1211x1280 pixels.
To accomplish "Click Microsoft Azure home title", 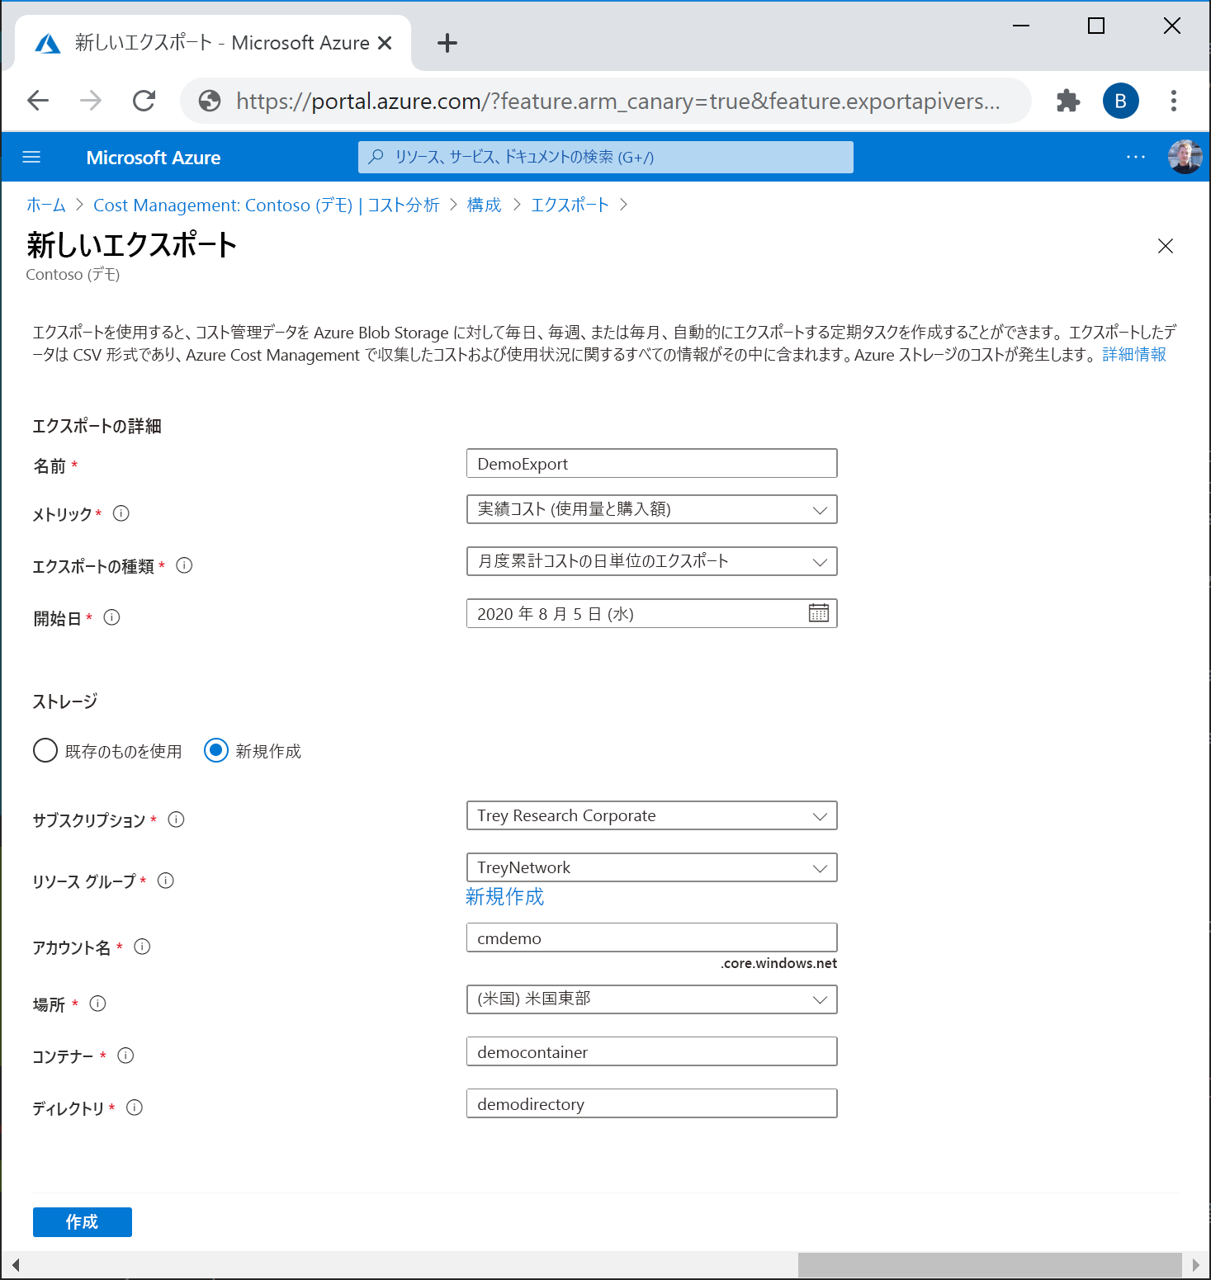I will (x=154, y=158).
